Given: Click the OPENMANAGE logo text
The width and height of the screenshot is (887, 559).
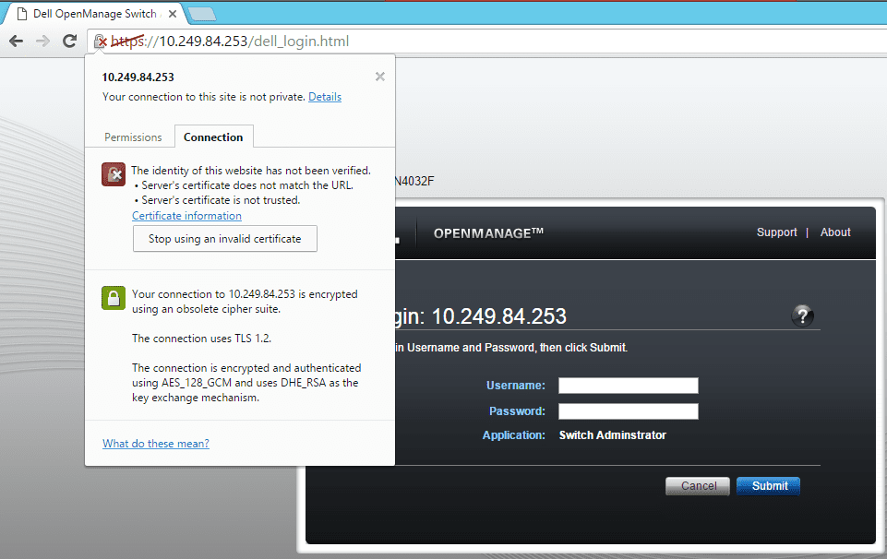Looking at the screenshot, I should click(x=488, y=232).
